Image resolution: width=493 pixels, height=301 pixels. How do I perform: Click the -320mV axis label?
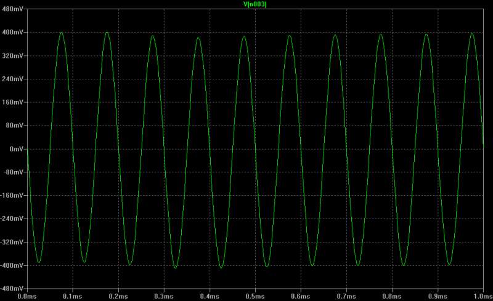coord(12,243)
